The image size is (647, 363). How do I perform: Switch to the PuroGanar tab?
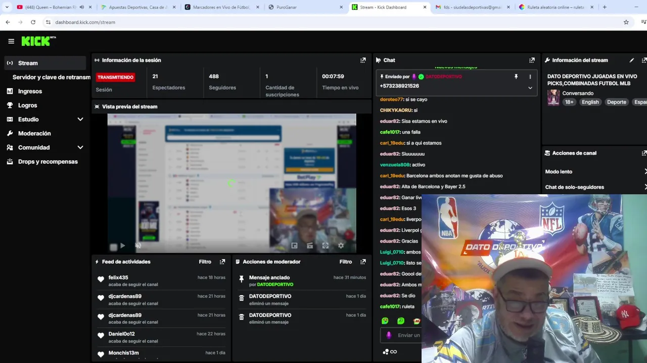(x=305, y=7)
